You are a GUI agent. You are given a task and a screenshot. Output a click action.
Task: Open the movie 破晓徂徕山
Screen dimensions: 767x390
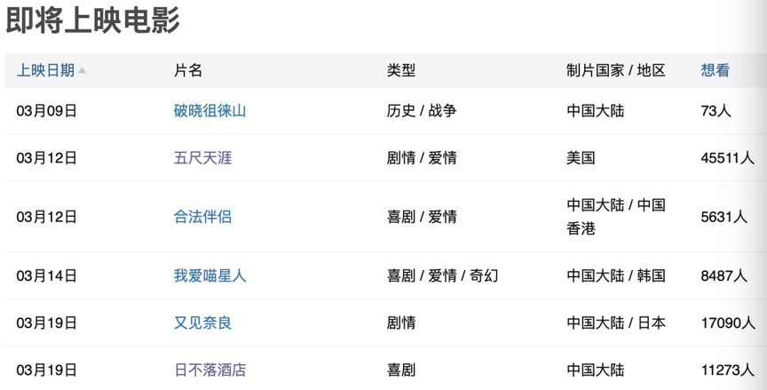pyautogui.click(x=210, y=111)
